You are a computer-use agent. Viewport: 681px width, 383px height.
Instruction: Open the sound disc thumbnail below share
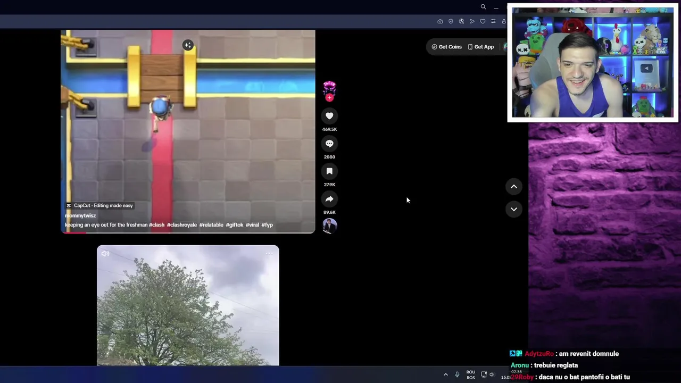329,226
